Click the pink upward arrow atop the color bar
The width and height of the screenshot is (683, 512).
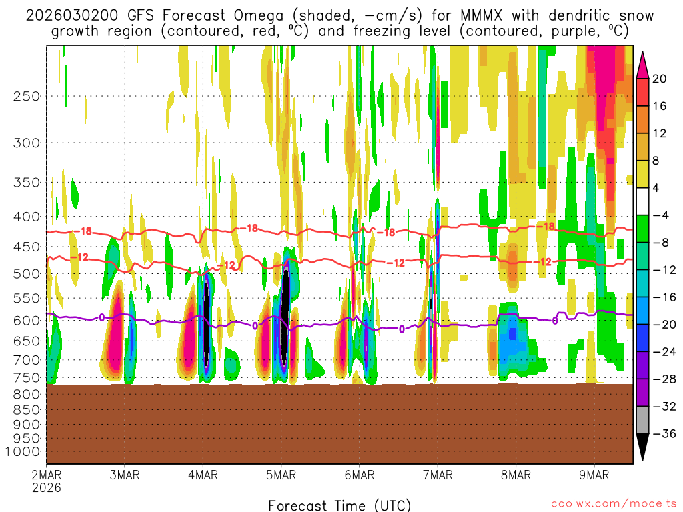[x=643, y=63]
